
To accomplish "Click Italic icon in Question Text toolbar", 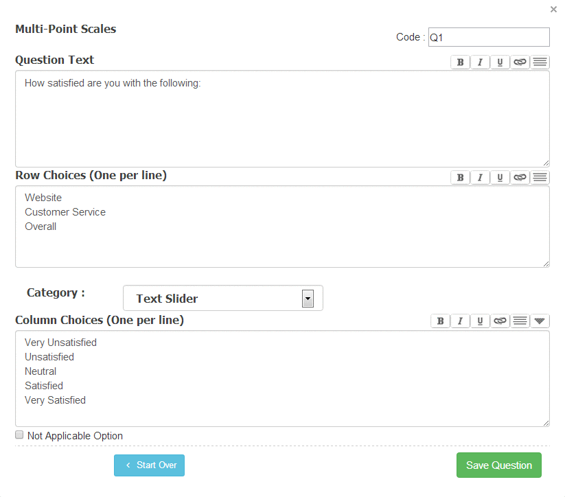I will [480, 62].
